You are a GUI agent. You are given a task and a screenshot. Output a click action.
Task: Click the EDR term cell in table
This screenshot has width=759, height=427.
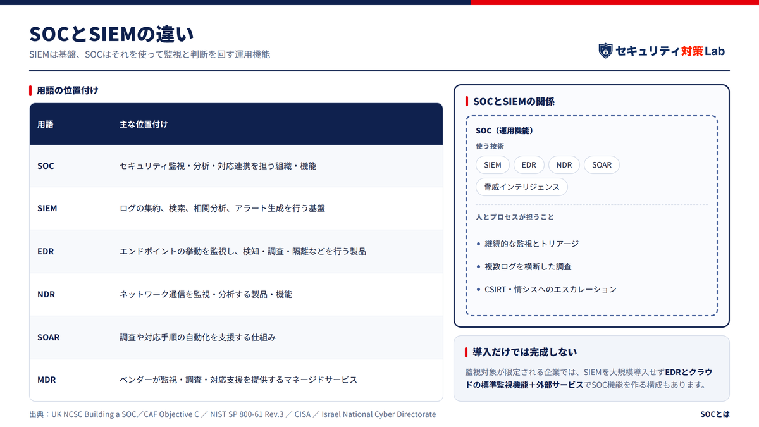(46, 251)
